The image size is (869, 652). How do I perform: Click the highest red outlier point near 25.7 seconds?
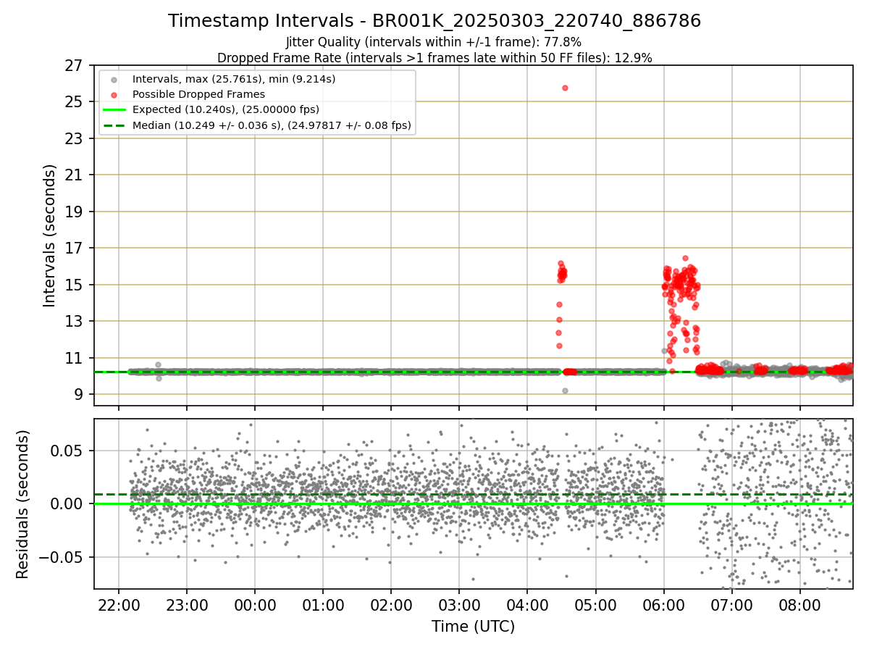[x=565, y=88]
